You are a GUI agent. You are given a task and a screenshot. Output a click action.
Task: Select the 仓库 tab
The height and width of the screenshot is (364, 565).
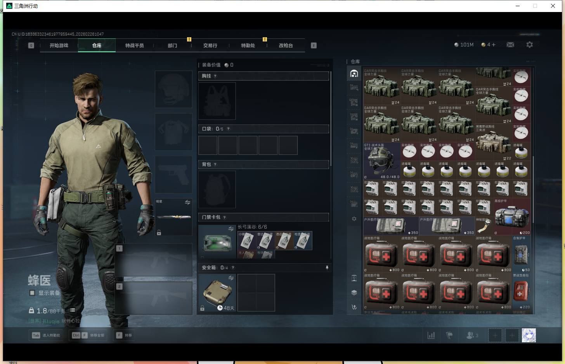tap(97, 45)
